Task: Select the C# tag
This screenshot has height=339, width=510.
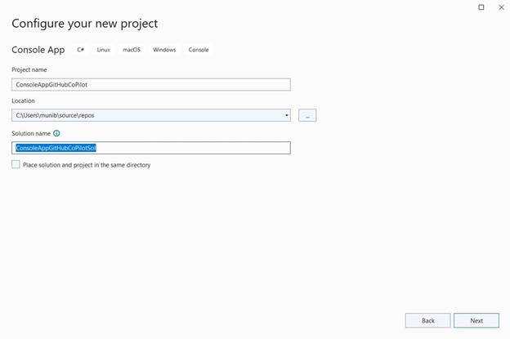Action: pyautogui.click(x=81, y=50)
